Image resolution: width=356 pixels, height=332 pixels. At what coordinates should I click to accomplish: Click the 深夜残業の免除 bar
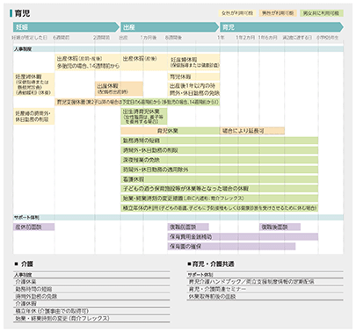coord(220,160)
